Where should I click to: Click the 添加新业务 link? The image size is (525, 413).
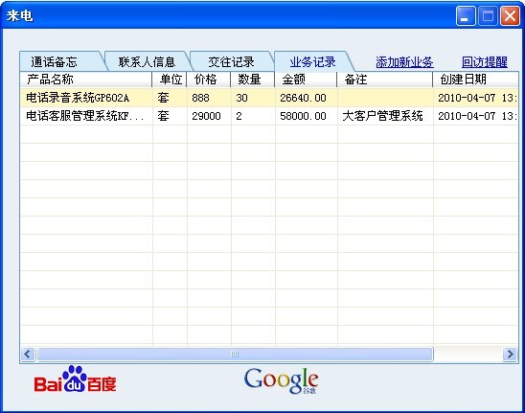[x=404, y=62]
